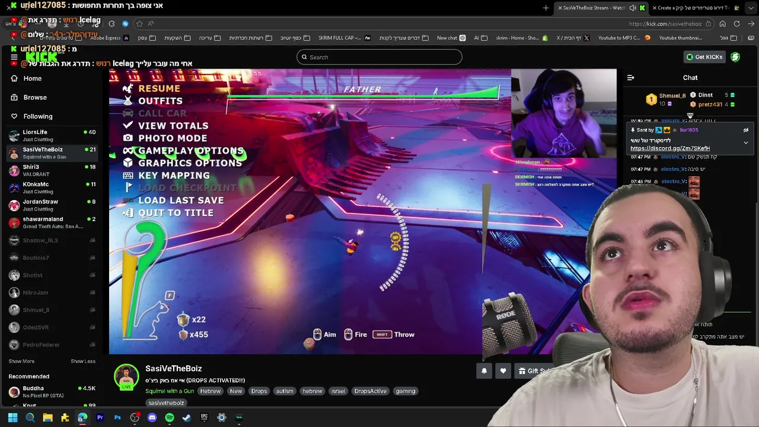Click pretz431 in the chat leaderboard

point(710,104)
